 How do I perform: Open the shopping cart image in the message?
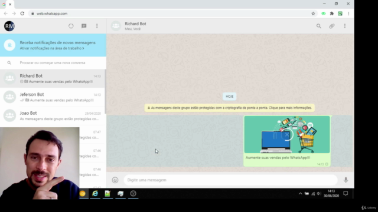click(287, 135)
